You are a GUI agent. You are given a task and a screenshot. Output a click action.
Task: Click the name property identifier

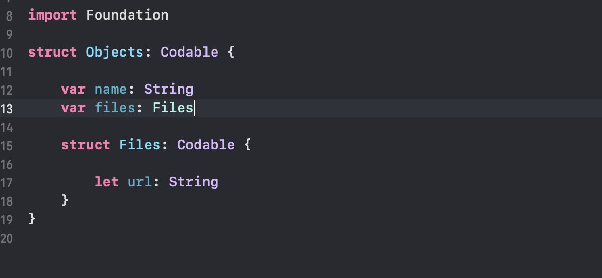click(110, 89)
